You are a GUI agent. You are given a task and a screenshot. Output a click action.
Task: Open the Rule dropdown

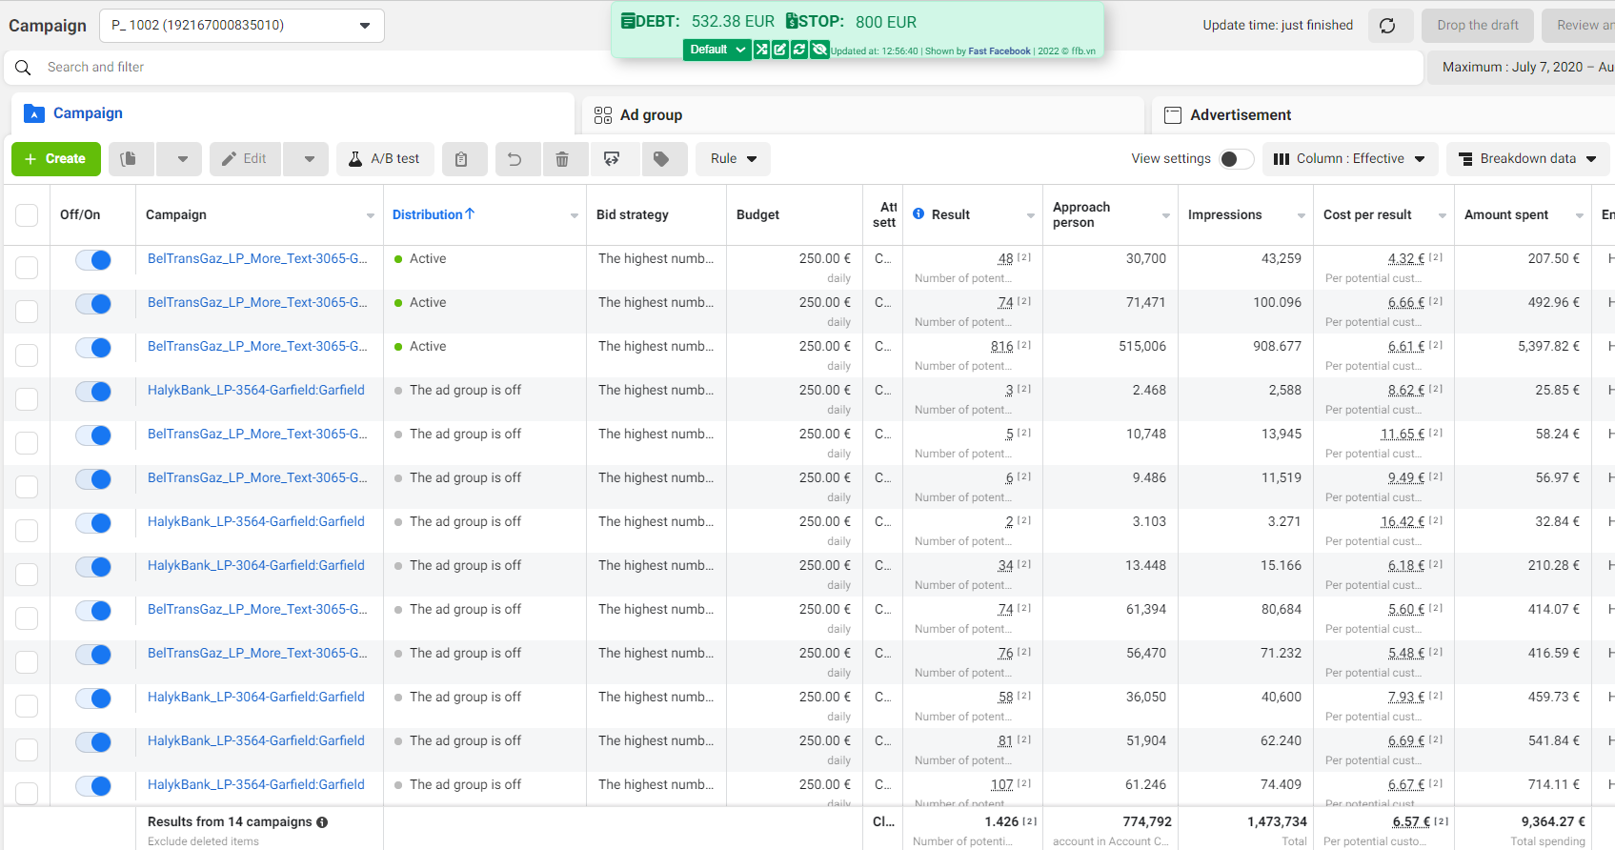point(733,159)
